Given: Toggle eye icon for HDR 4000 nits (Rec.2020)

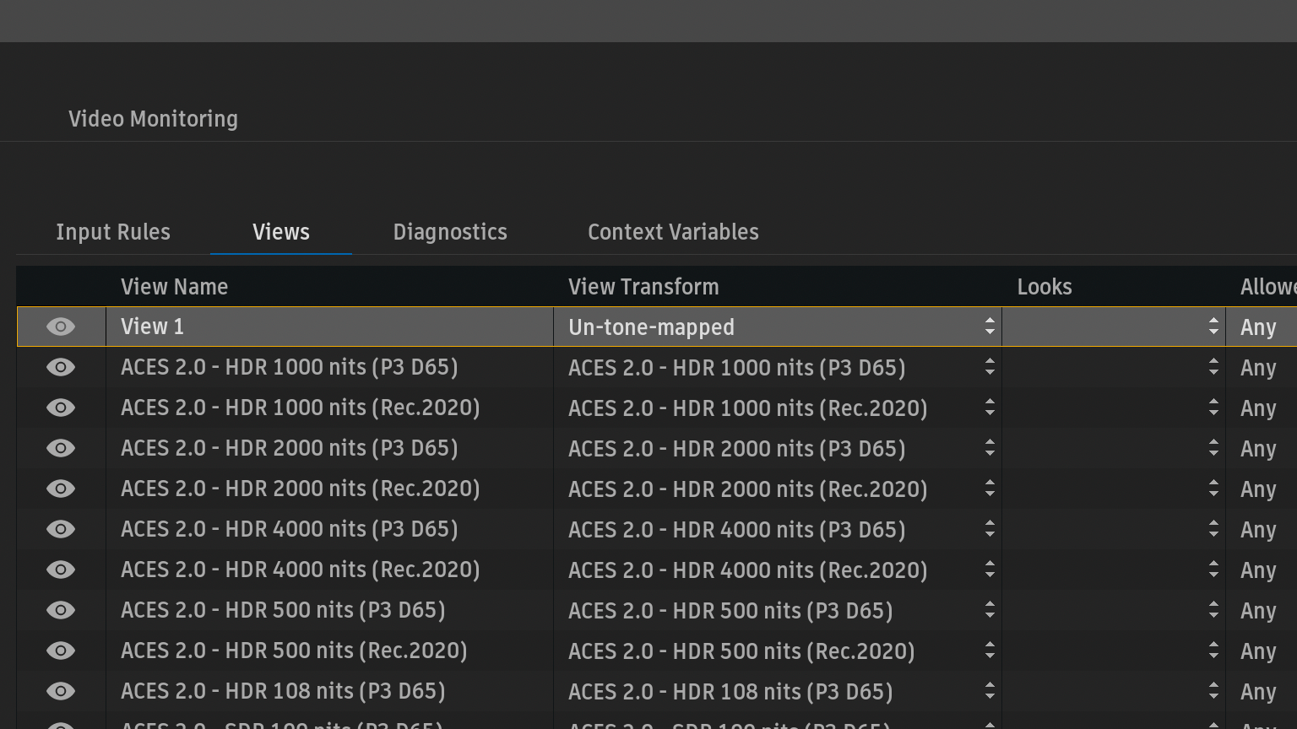Looking at the screenshot, I should point(61,570).
